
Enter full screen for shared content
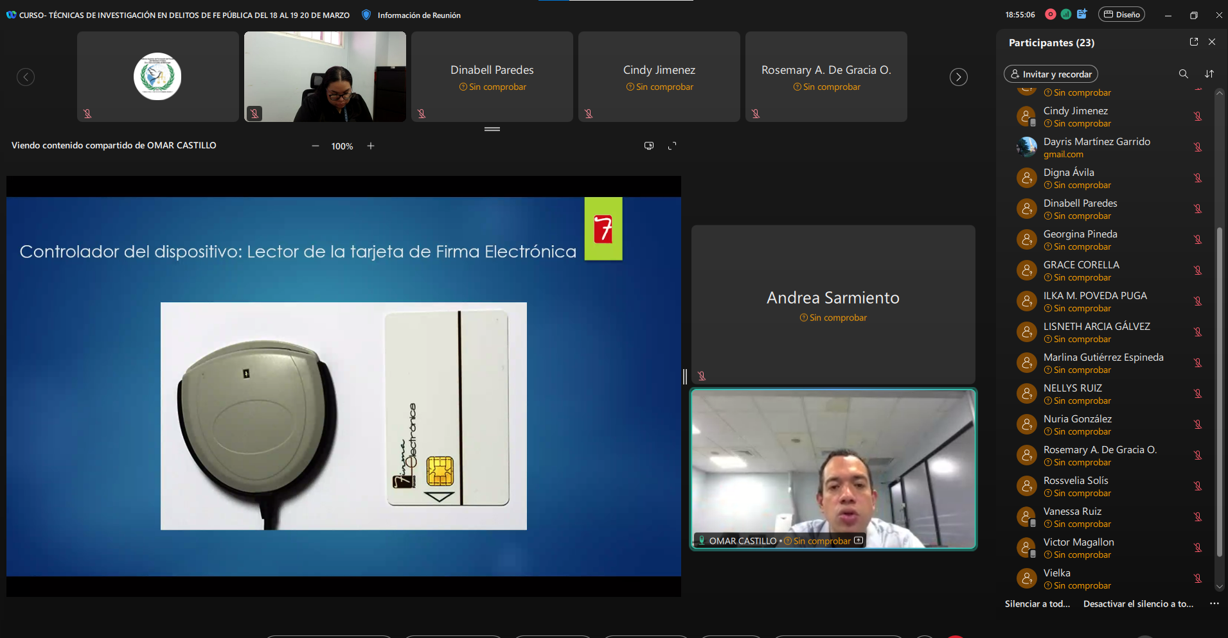(672, 146)
